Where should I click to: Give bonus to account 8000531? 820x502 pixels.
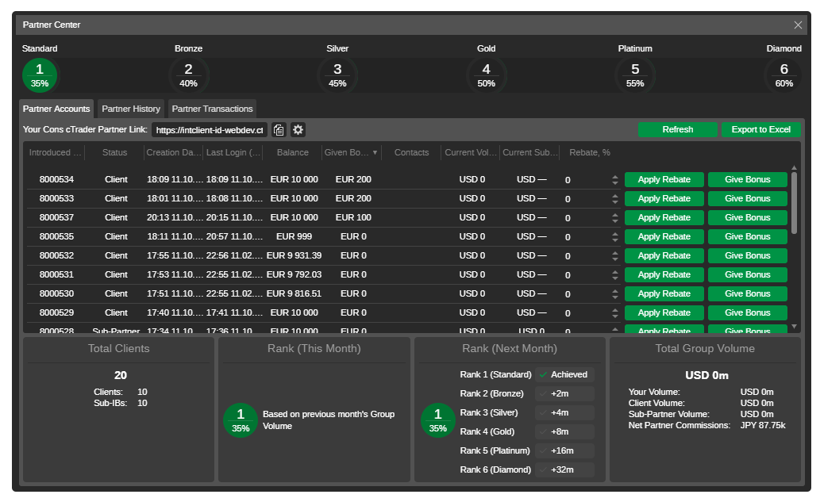(x=747, y=274)
